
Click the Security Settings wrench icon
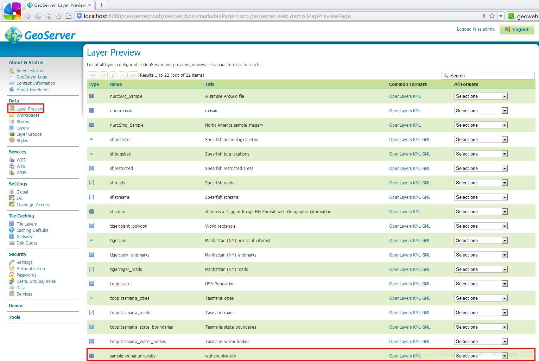(12, 262)
